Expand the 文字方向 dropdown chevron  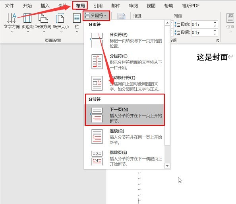(x=12, y=32)
